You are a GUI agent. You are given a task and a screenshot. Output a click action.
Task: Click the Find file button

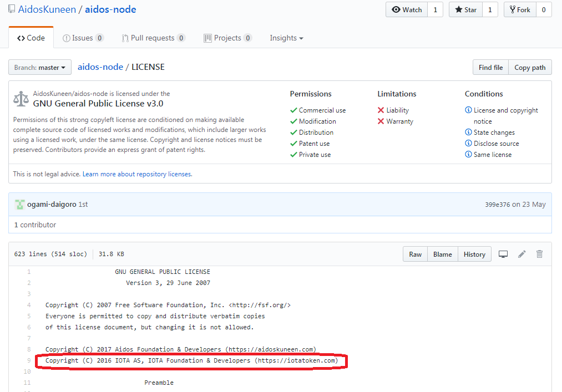pyautogui.click(x=490, y=67)
